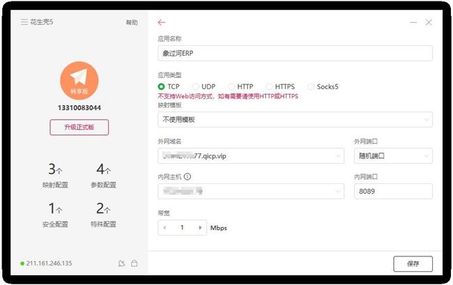Open 安全配置 showing 1个

pyautogui.click(x=55, y=215)
